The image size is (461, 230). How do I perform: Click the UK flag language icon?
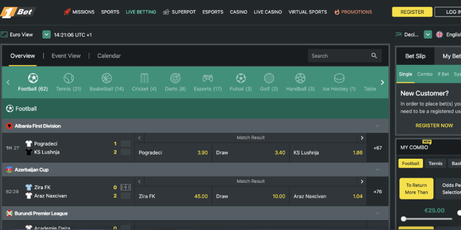[x=439, y=34]
